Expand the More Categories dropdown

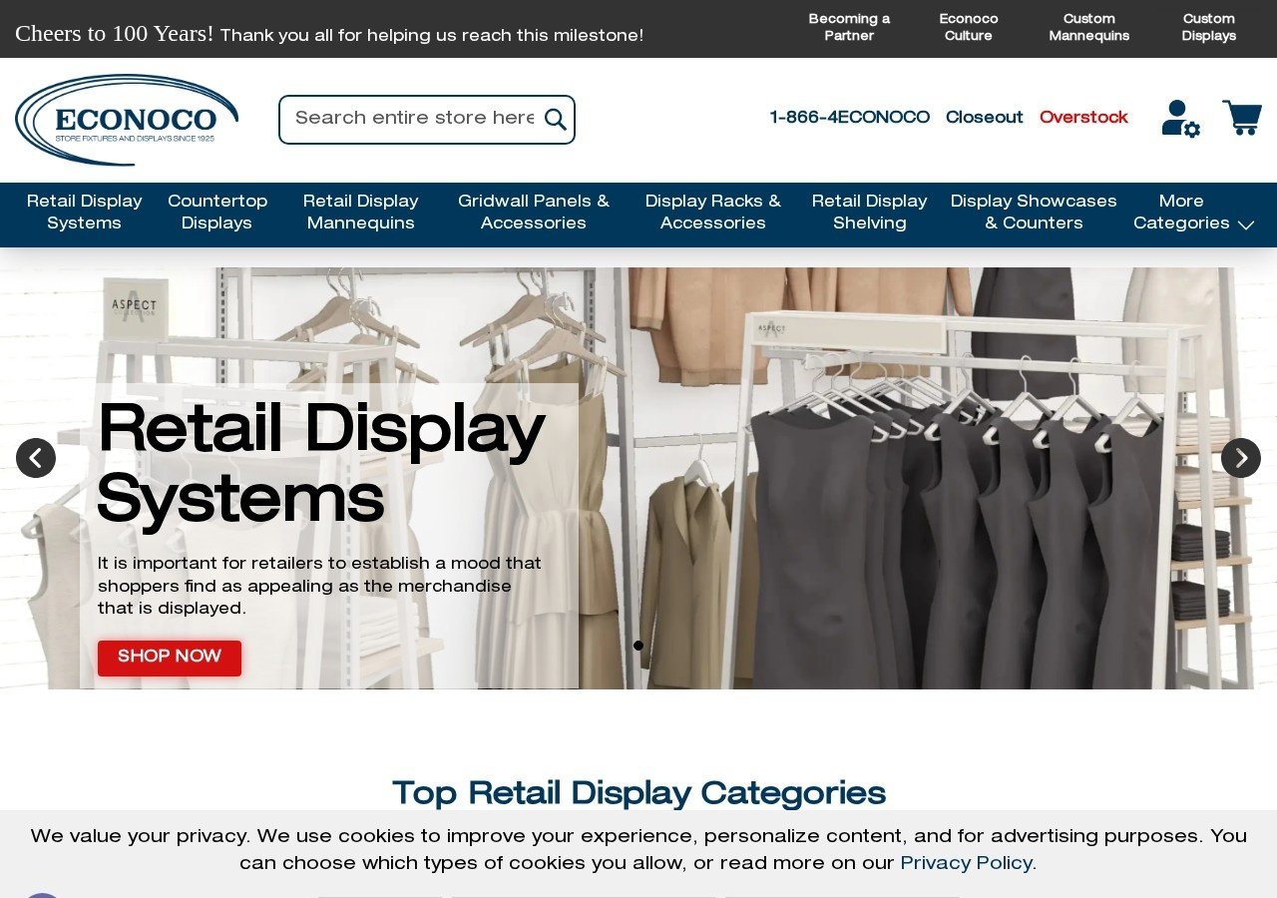(1192, 214)
